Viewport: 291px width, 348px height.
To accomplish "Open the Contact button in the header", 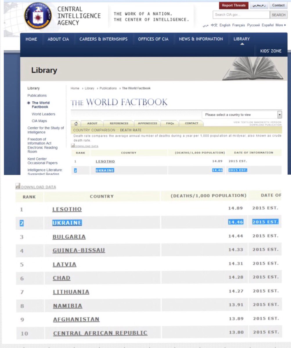I will point(278,5).
